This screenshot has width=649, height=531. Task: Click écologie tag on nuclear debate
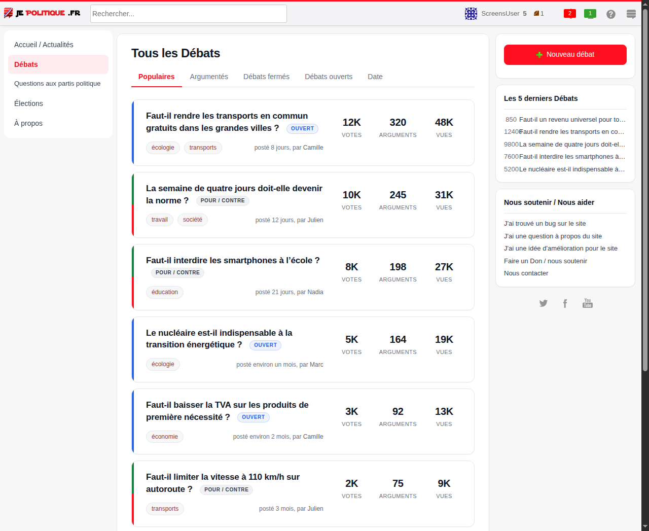[x=163, y=364]
